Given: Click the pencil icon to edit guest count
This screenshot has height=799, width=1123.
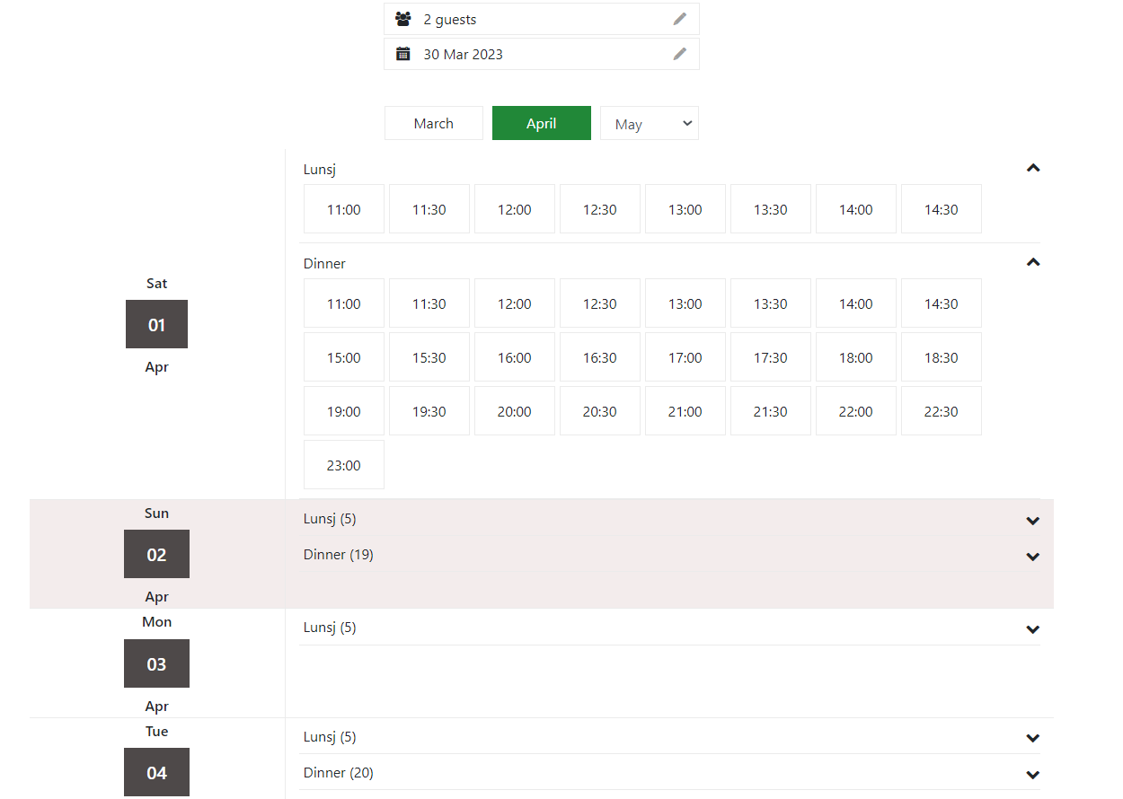Looking at the screenshot, I should (x=680, y=19).
